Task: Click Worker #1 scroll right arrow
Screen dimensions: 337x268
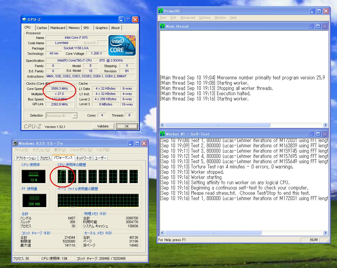Action: (x=325, y=233)
